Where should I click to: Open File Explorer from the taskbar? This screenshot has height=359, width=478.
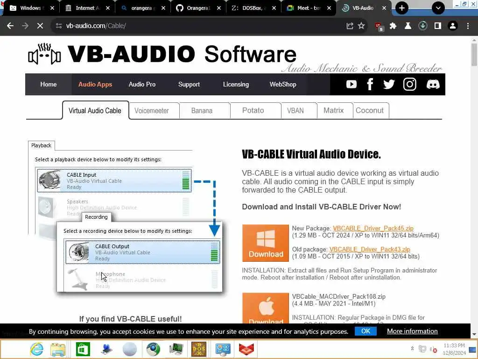click(x=58, y=349)
